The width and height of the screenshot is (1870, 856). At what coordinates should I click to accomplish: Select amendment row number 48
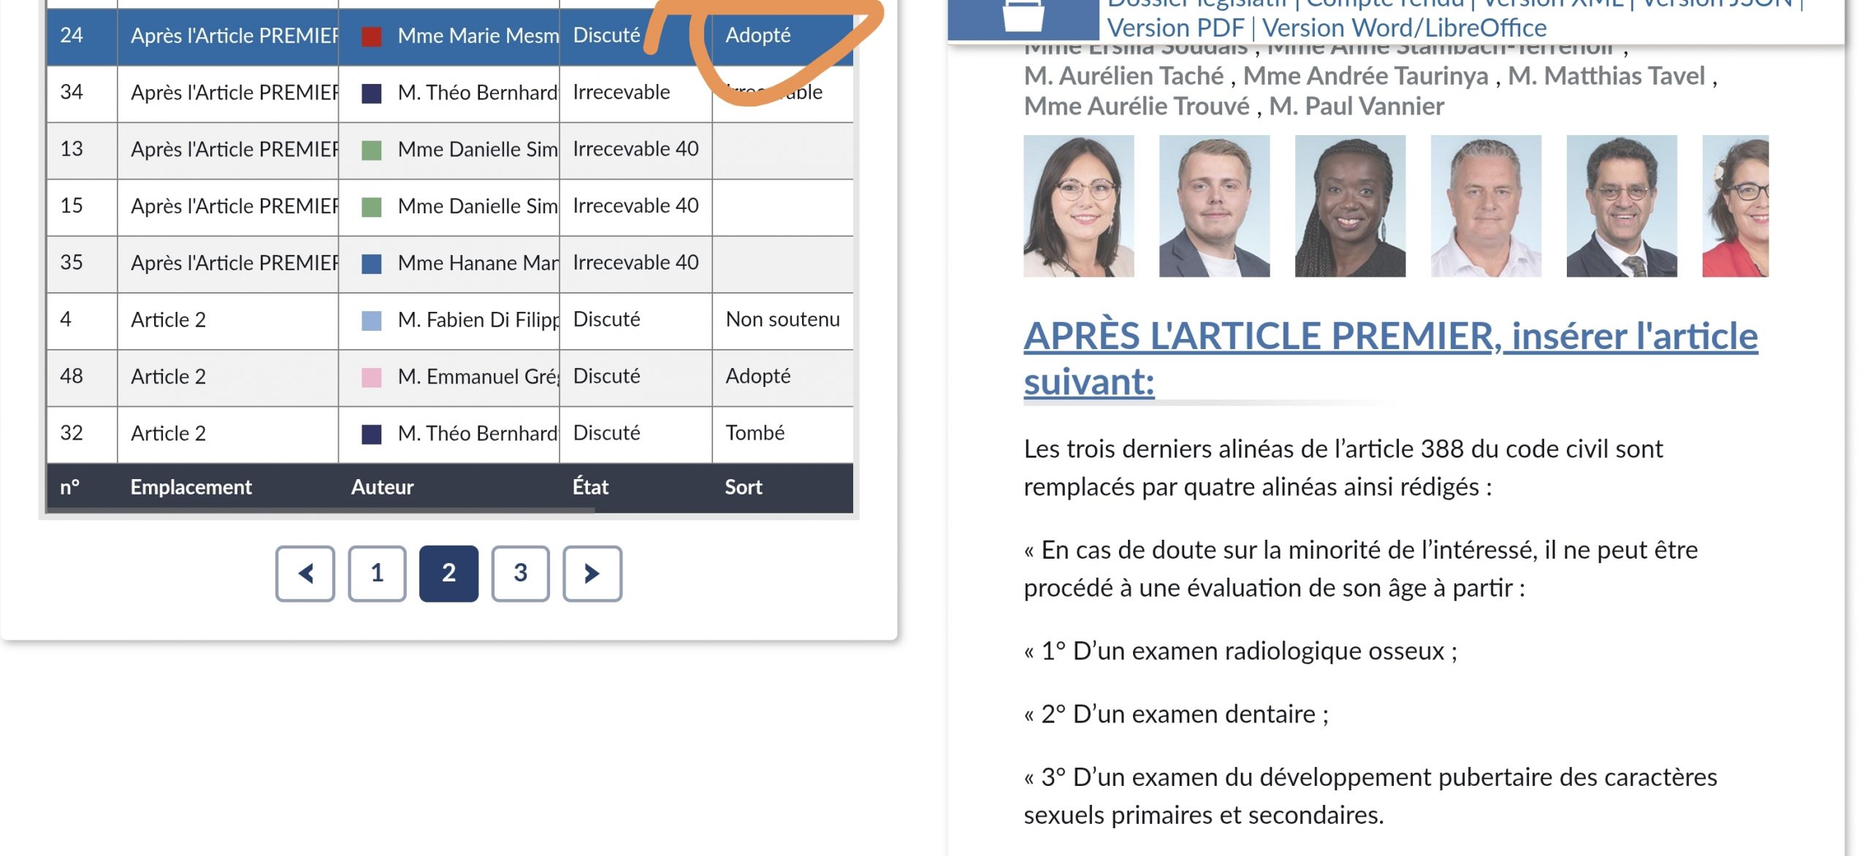(72, 377)
